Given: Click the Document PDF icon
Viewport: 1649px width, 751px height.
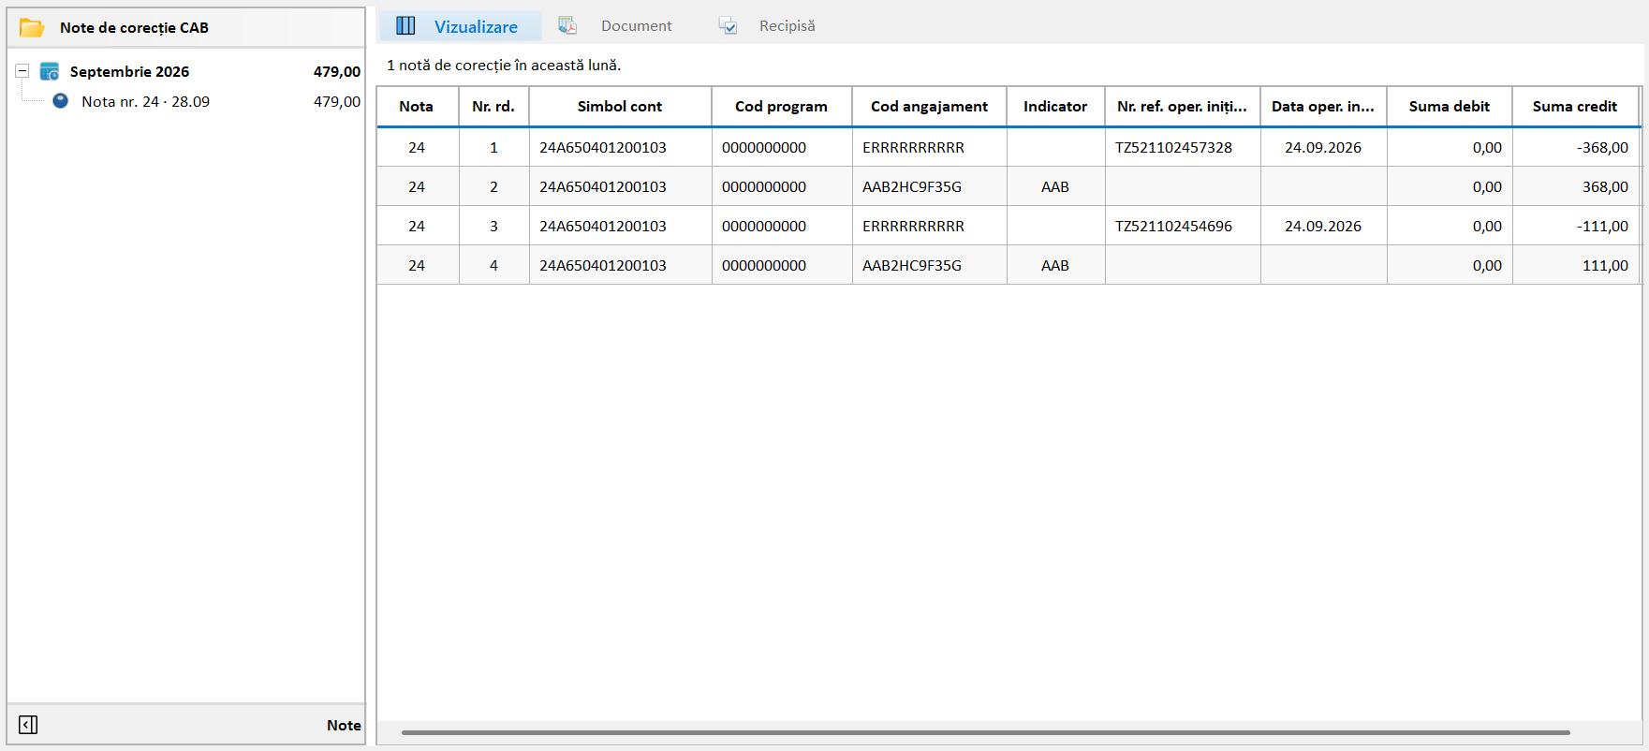Looking at the screenshot, I should coord(567,26).
